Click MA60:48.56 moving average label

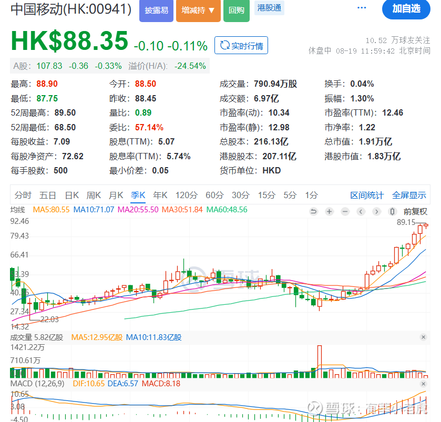pos(227,210)
